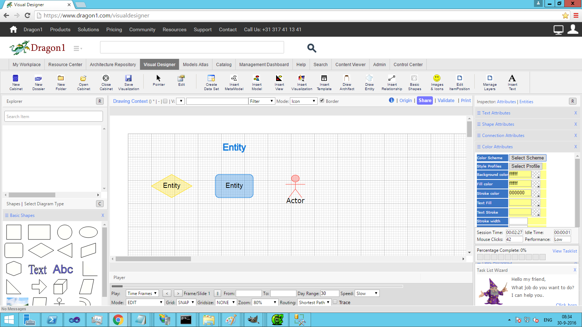Open the Filter dropdown
Image resolution: width=582 pixels, height=327 pixels.
point(262,101)
